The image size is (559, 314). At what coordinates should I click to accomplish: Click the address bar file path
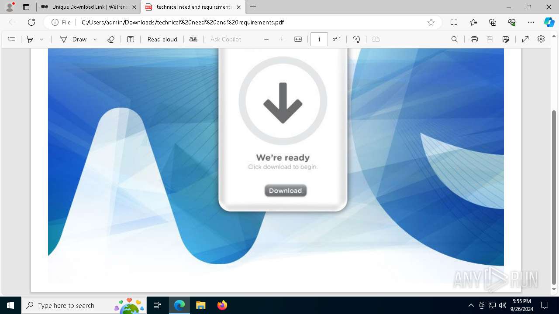[183, 22]
